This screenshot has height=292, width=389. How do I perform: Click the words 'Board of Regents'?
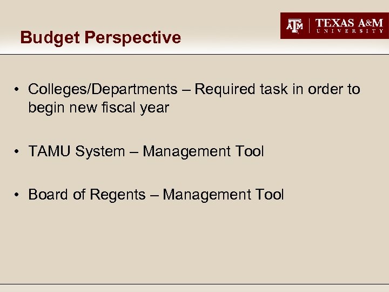(x=86, y=195)
